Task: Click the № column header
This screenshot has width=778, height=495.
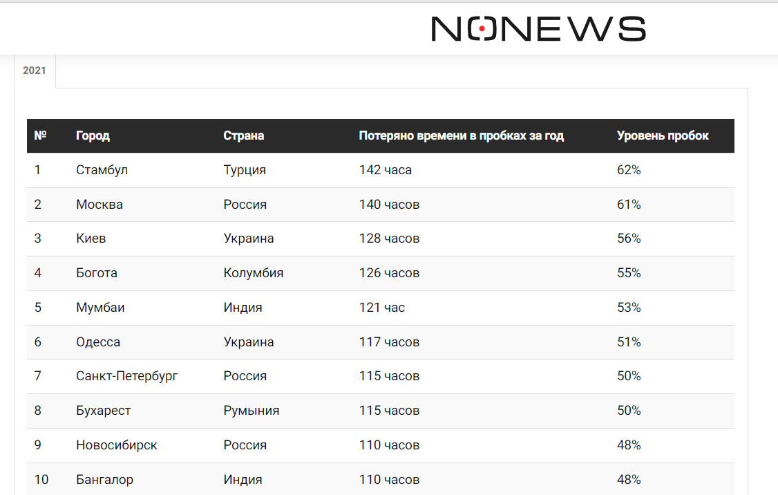Action: pos(40,136)
